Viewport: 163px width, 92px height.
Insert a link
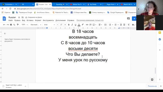[x=87, y=25]
